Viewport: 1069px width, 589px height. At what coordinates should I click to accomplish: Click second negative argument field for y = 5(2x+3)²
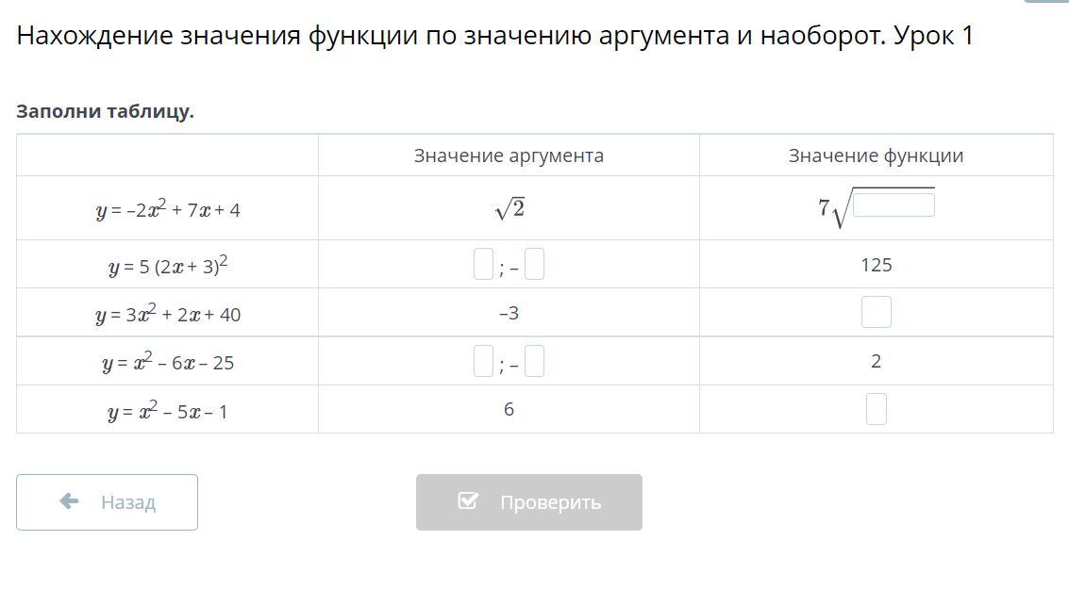click(x=534, y=264)
